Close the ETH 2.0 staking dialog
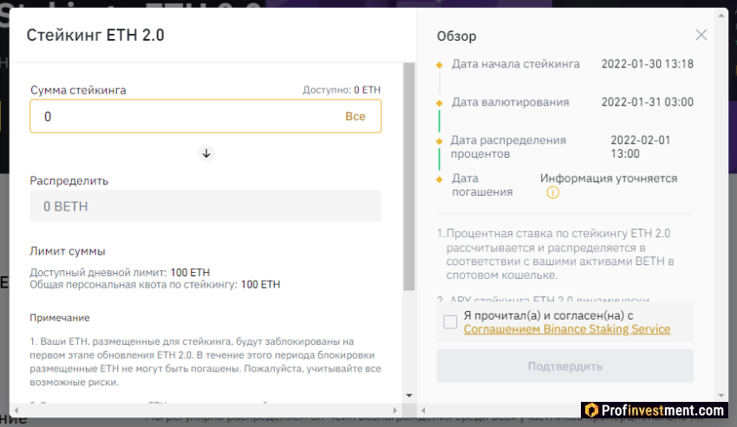 coord(701,35)
